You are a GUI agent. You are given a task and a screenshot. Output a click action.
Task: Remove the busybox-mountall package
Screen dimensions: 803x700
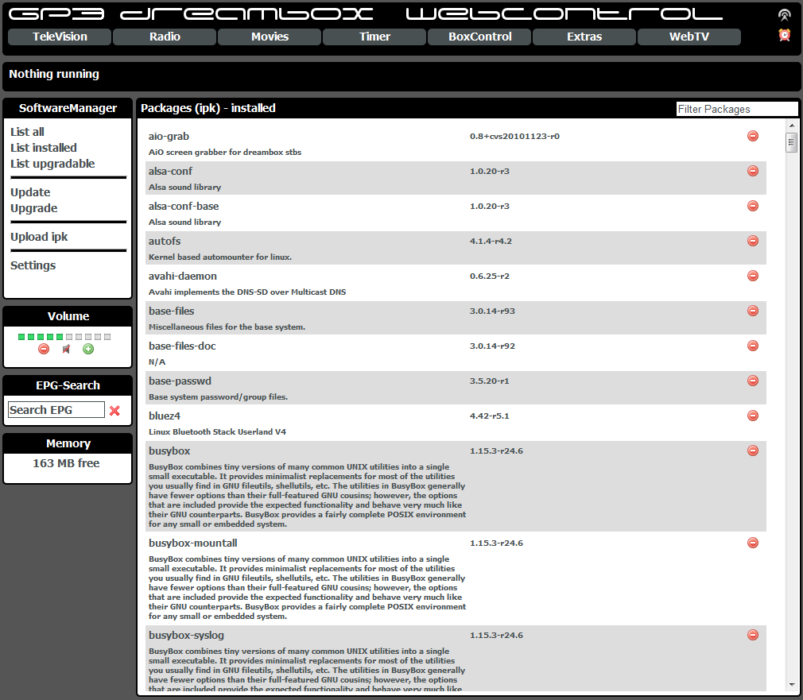[x=752, y=543]
